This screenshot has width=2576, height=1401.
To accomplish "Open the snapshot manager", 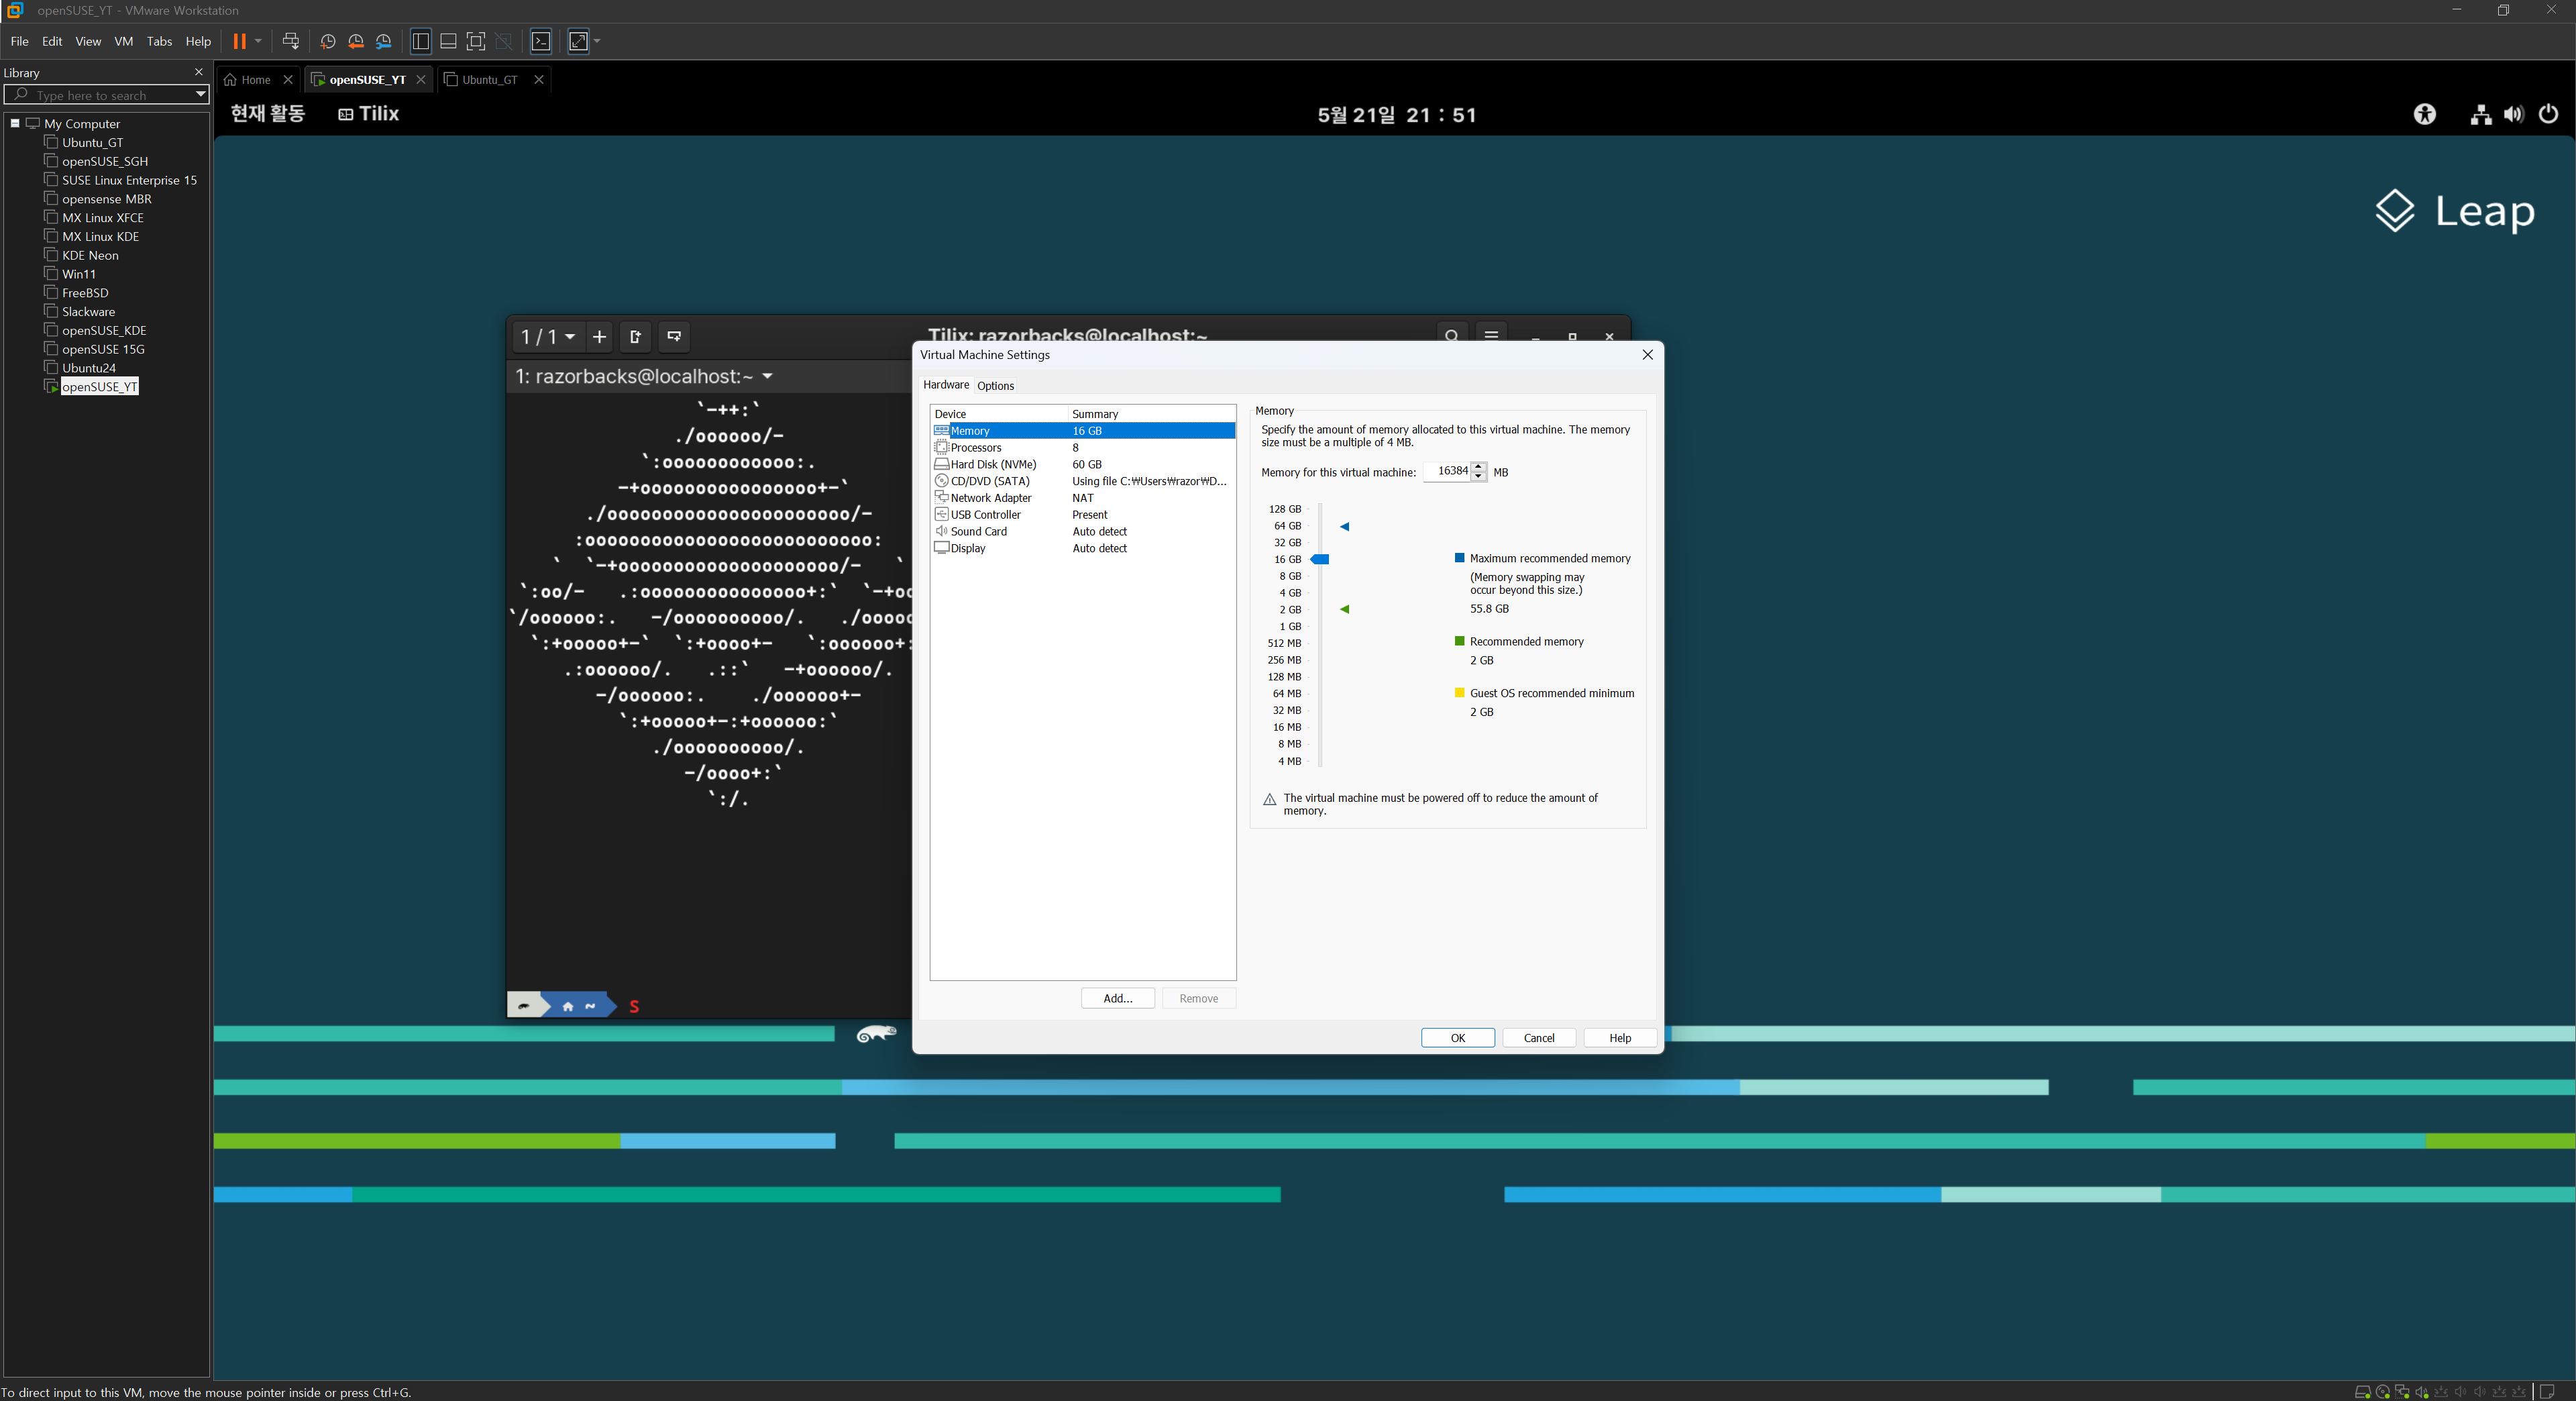I will click(x=384, y=41).
